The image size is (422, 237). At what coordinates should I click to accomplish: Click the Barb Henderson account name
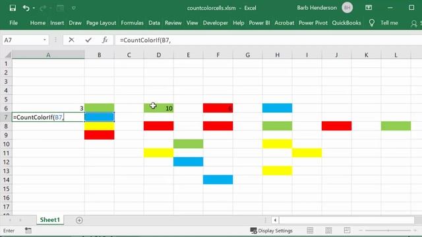click(316, 8)
